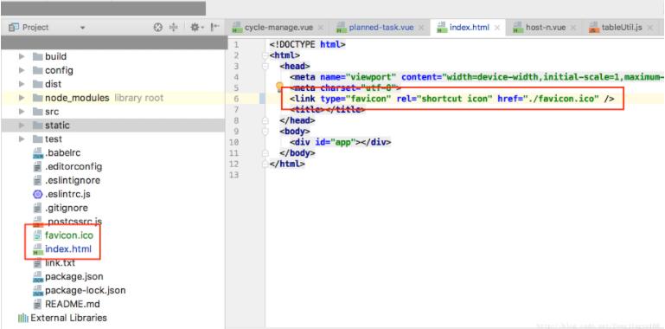Click the favicon.ico file icon
The width and height of the screenshot is (665, 329).
(38, 235)
